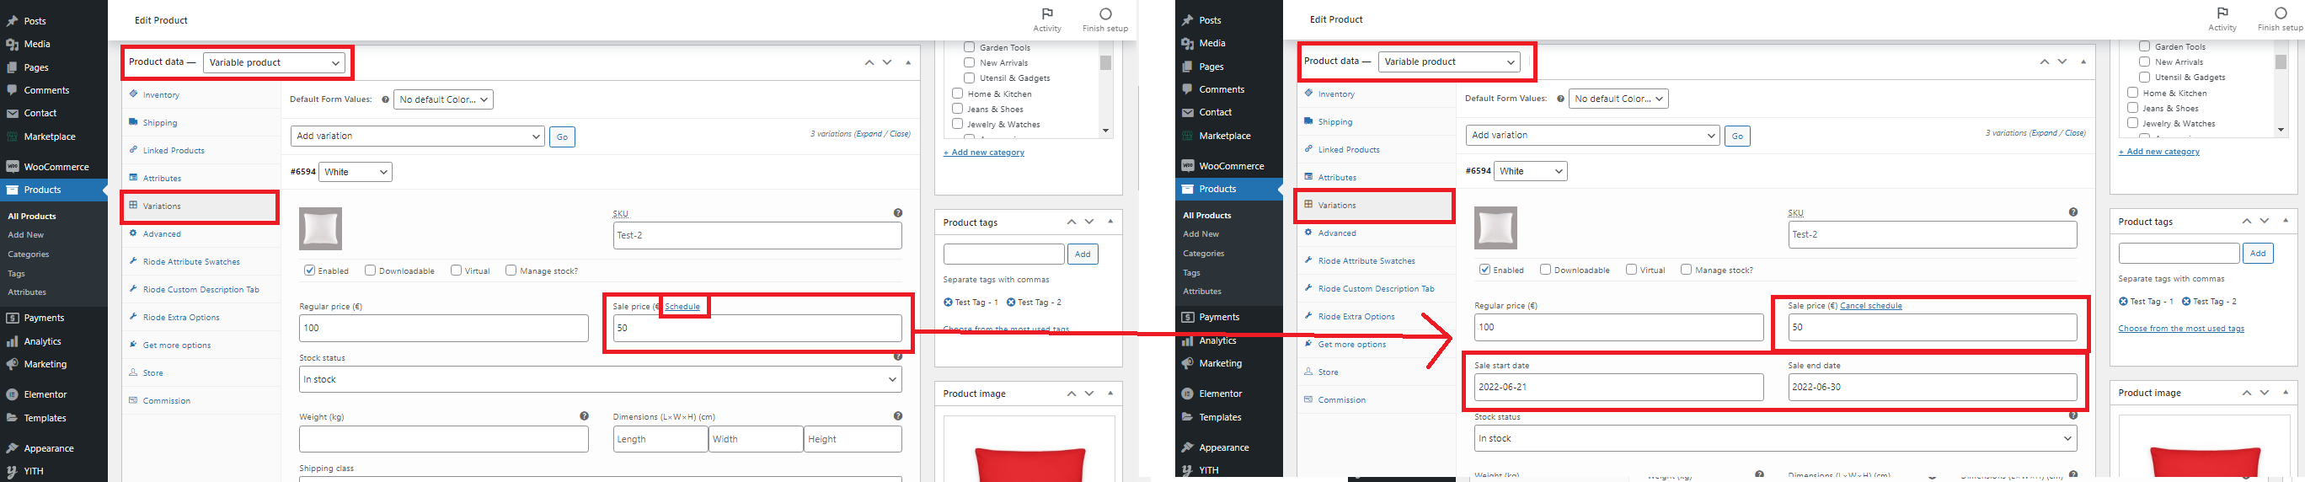Tick Jewelry & Watches category in right screenshot
Screen dimensions: 2305x482
click(x=2132, y=122)
